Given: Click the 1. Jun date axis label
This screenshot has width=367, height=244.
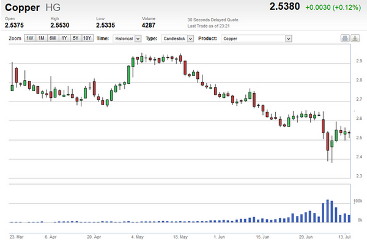Looking at the screenshot, I should click(220, 237).
